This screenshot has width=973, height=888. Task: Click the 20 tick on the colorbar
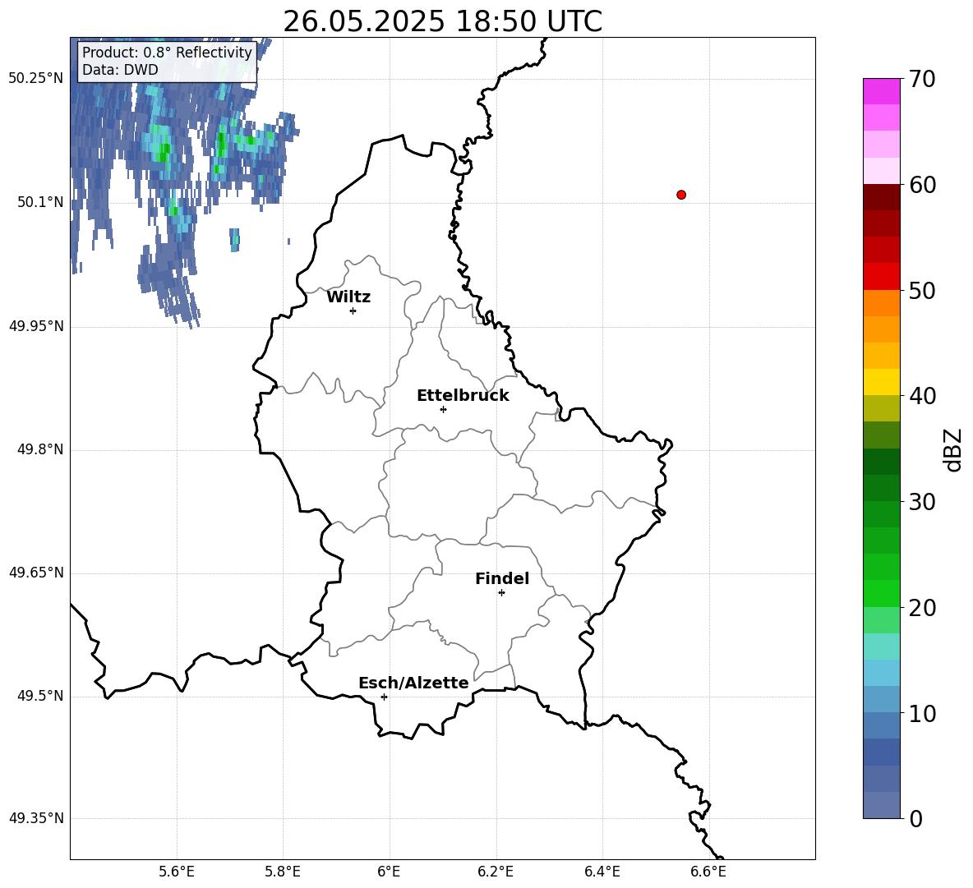tap(922, 607)
